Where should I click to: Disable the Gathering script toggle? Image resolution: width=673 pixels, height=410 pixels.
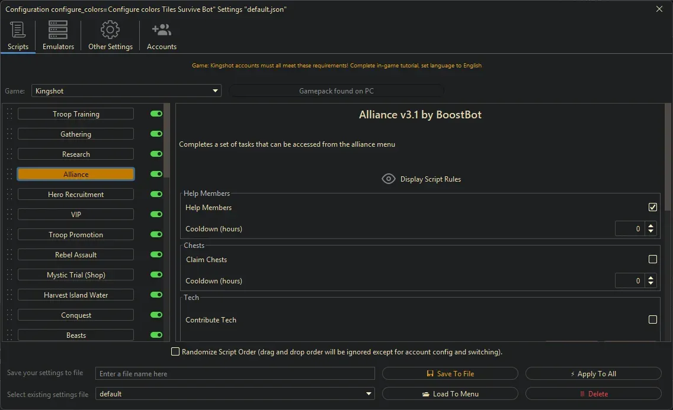156,134
